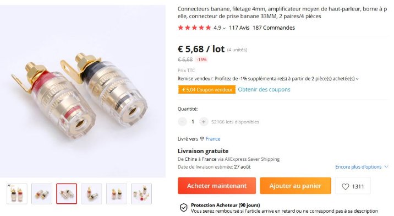
Task: Decrease quantity with the minus button
Action: click(183, 122)
